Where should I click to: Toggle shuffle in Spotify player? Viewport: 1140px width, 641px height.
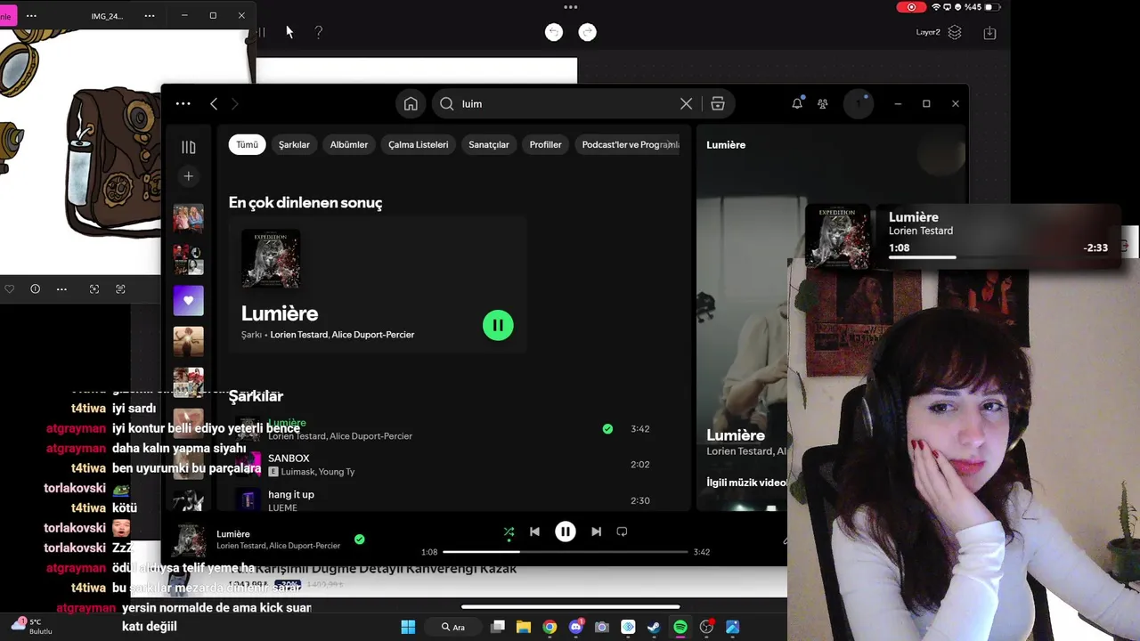(x=509, y=531)
